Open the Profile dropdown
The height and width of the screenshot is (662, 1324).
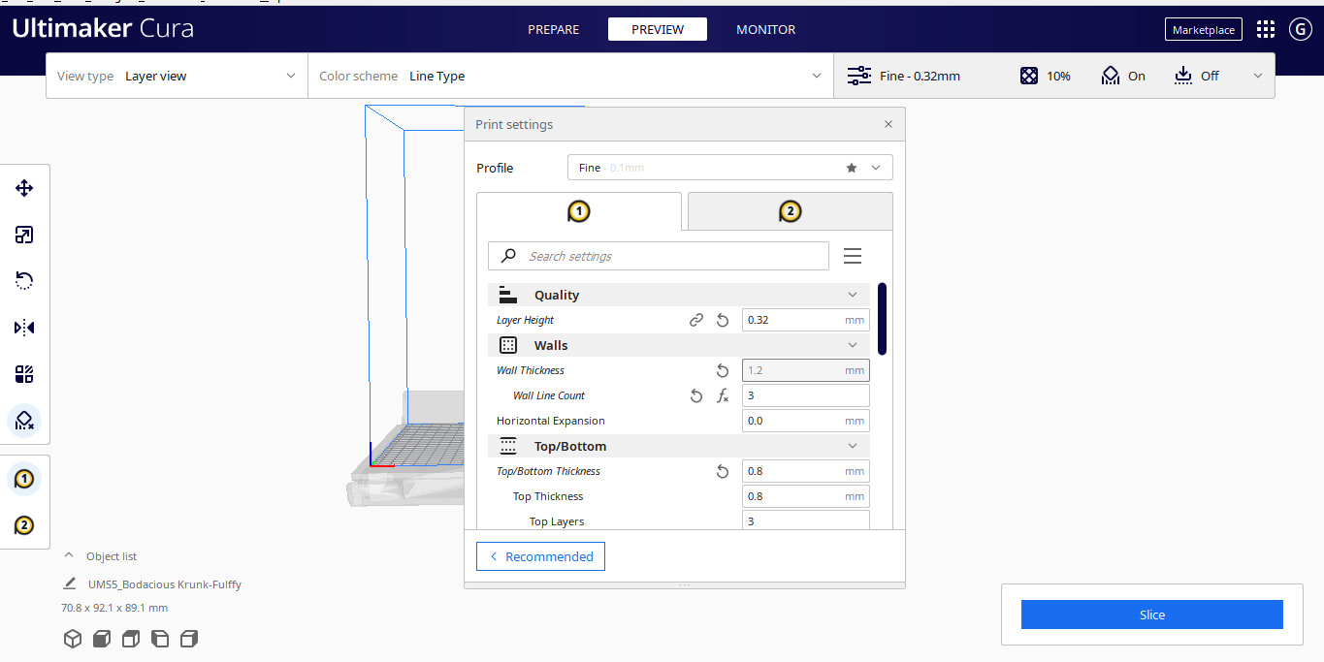[729, 168]
